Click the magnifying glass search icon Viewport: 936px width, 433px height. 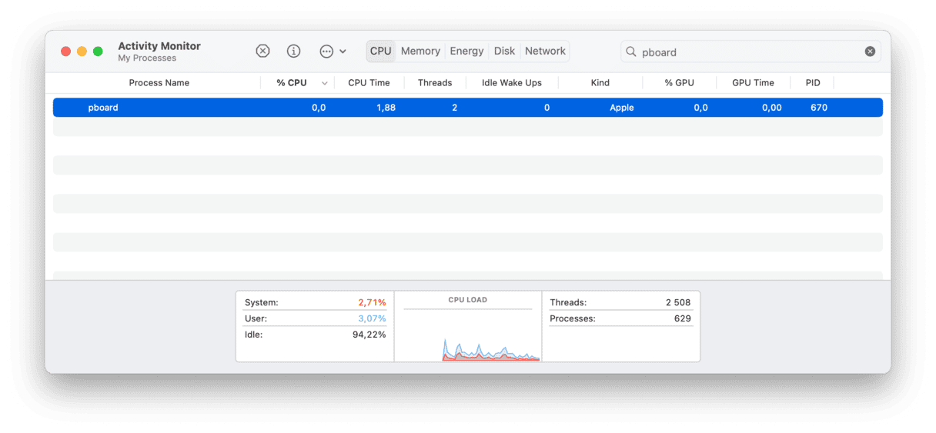[x=631, y=52]
